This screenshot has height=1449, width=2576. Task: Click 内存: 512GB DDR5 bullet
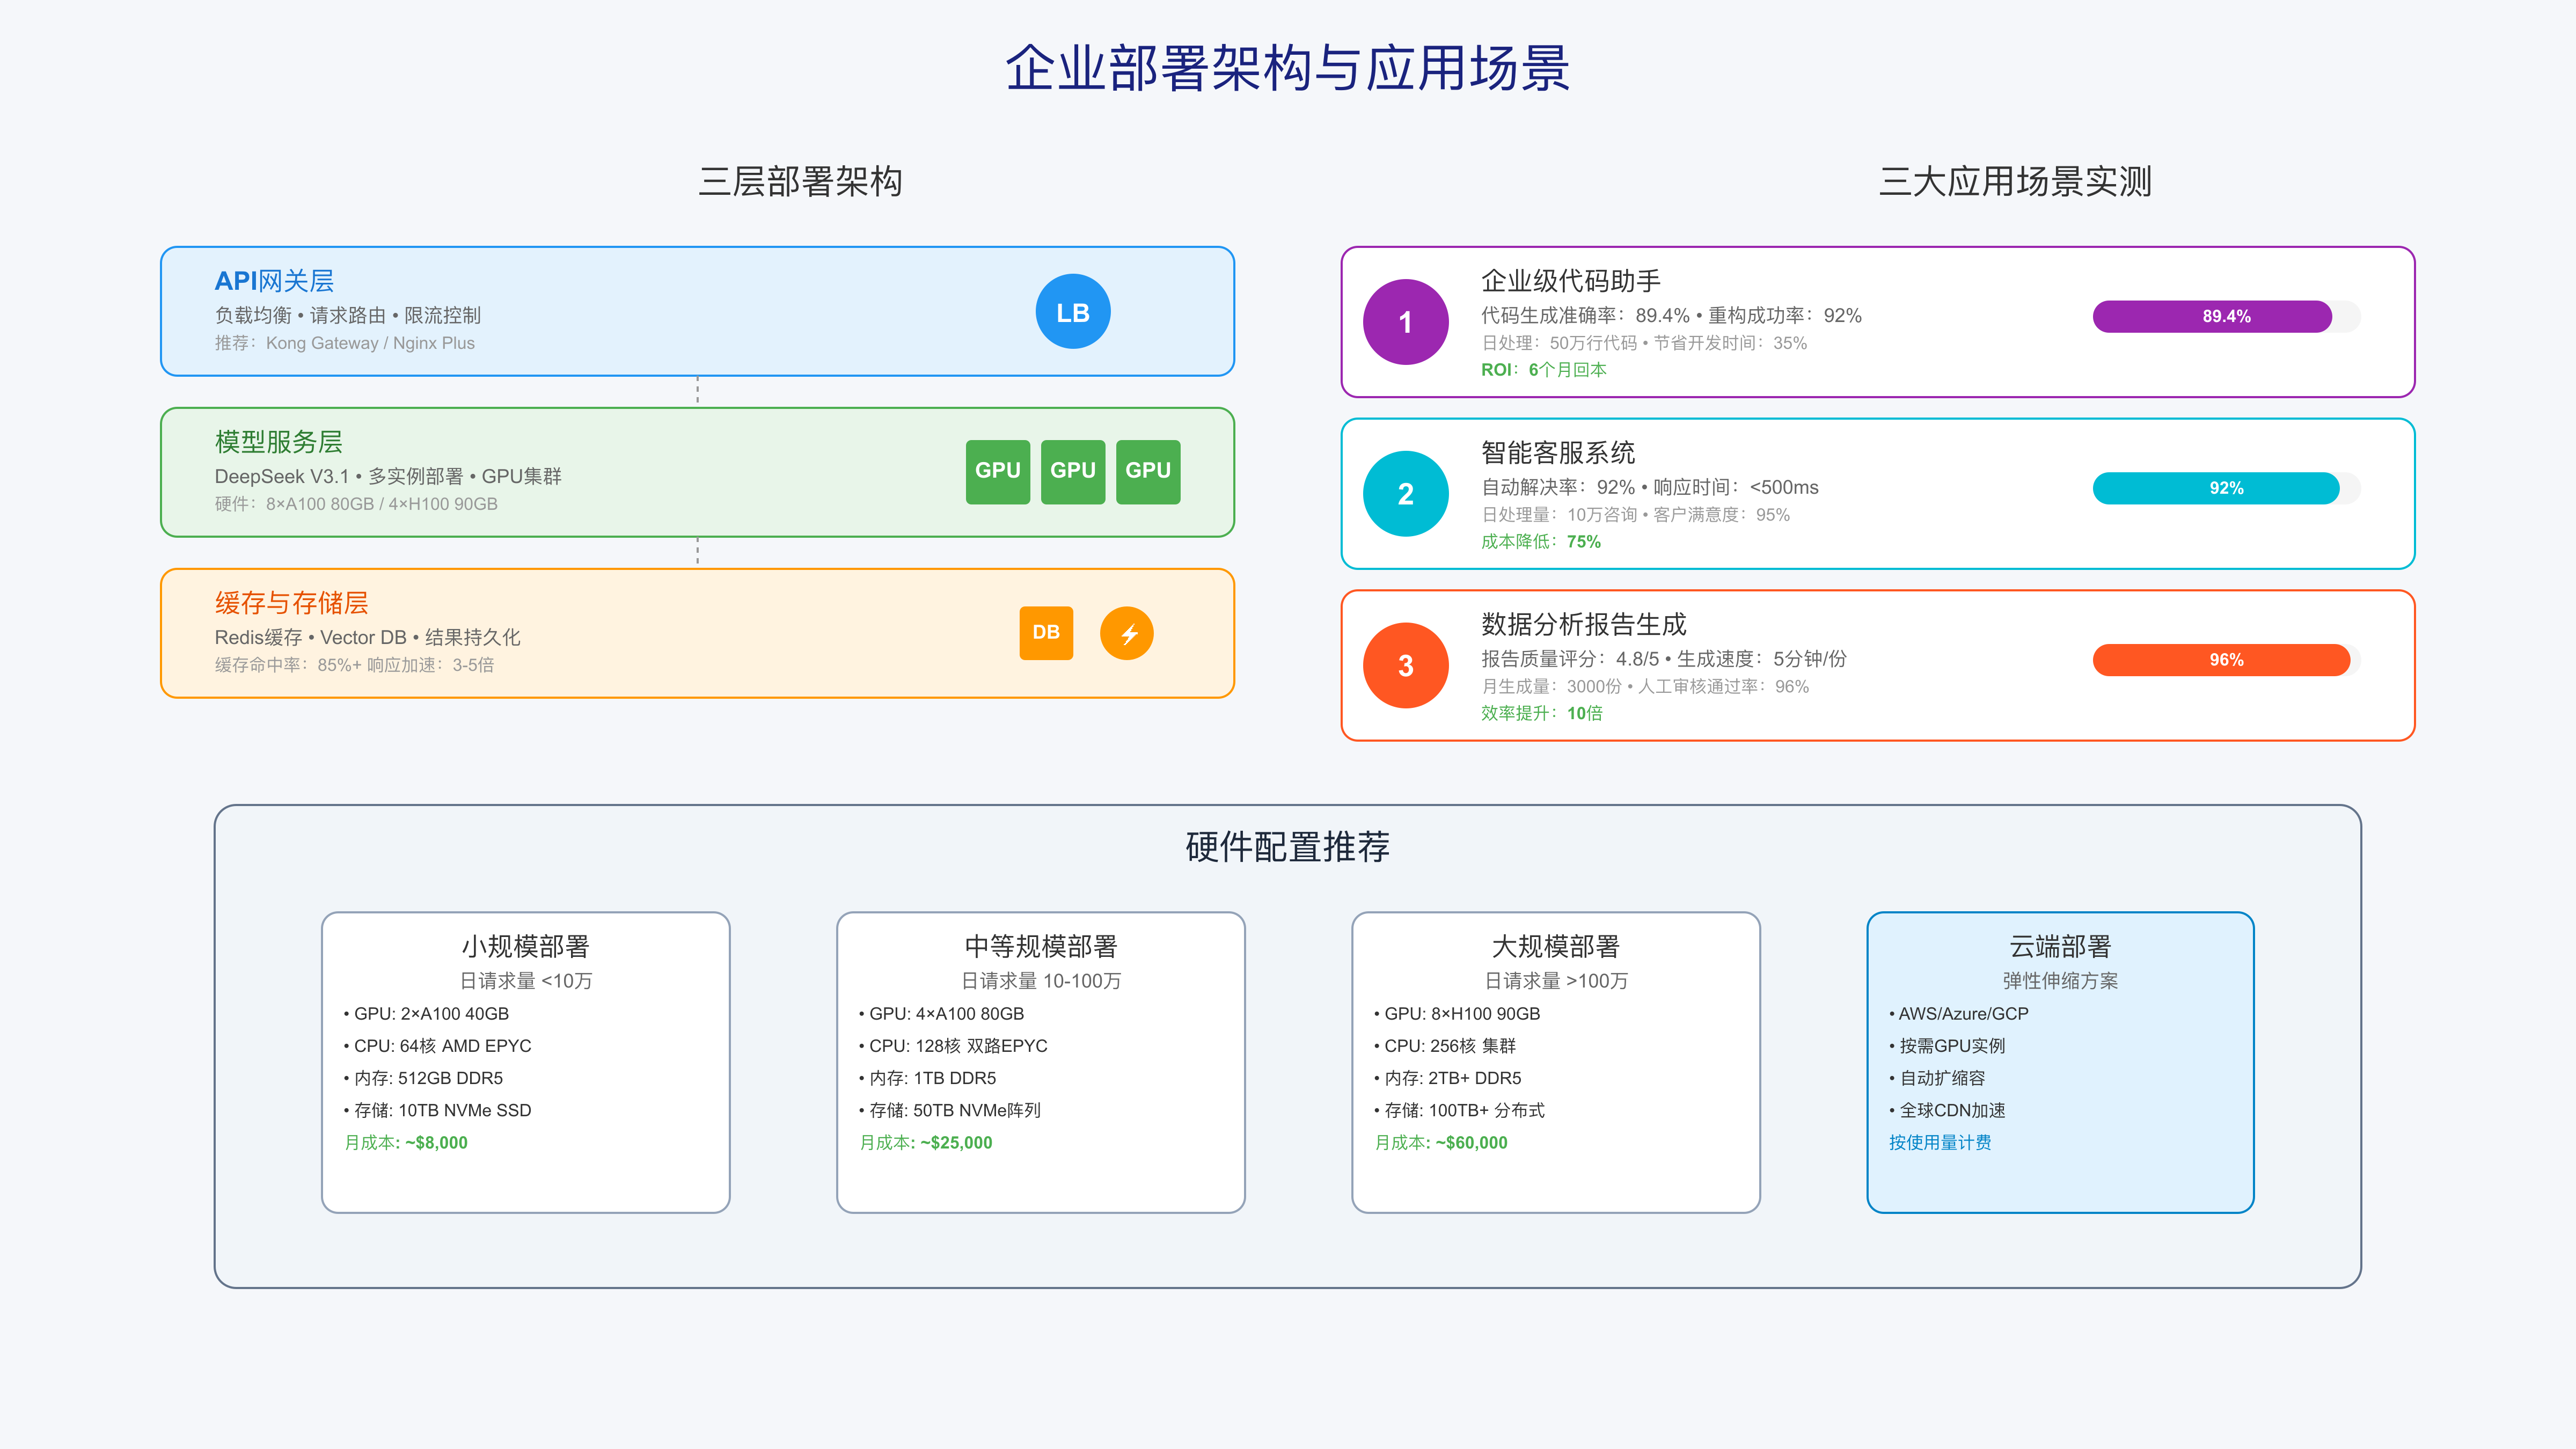tap(424, 1078)
